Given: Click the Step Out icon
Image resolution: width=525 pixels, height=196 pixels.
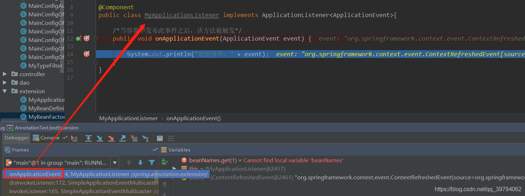Looking at the screenshot, I should point(123,138).
